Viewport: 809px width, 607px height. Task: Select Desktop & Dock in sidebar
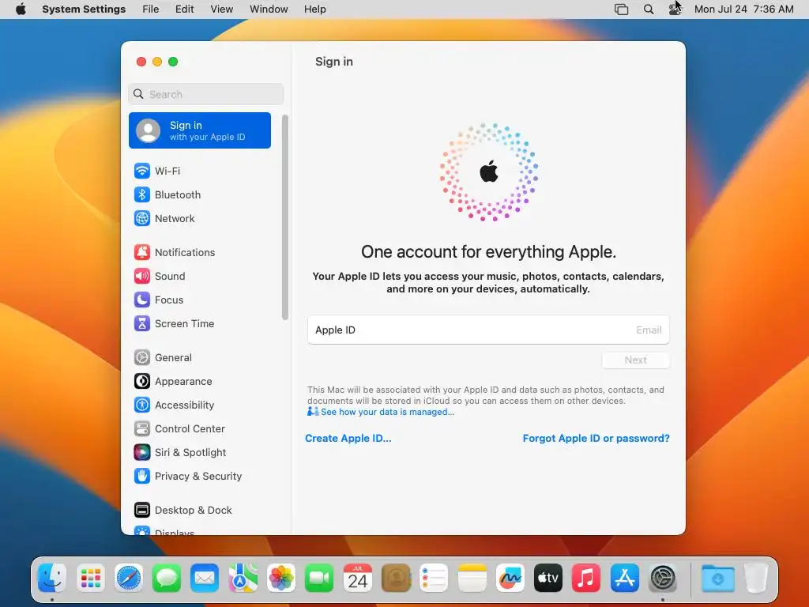(199, 511)
